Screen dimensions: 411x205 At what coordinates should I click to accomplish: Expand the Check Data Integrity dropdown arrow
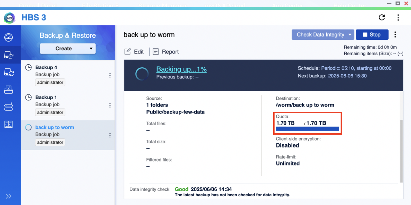click(350, 35)
